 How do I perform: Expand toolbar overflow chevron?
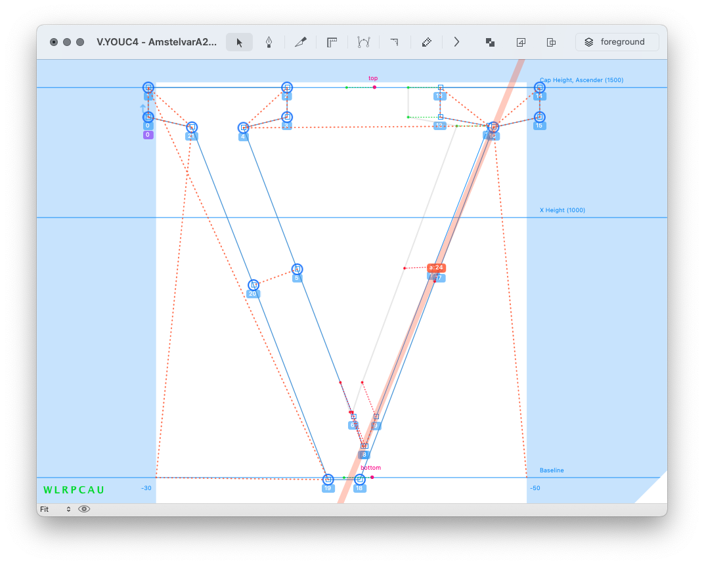(456, 42)
